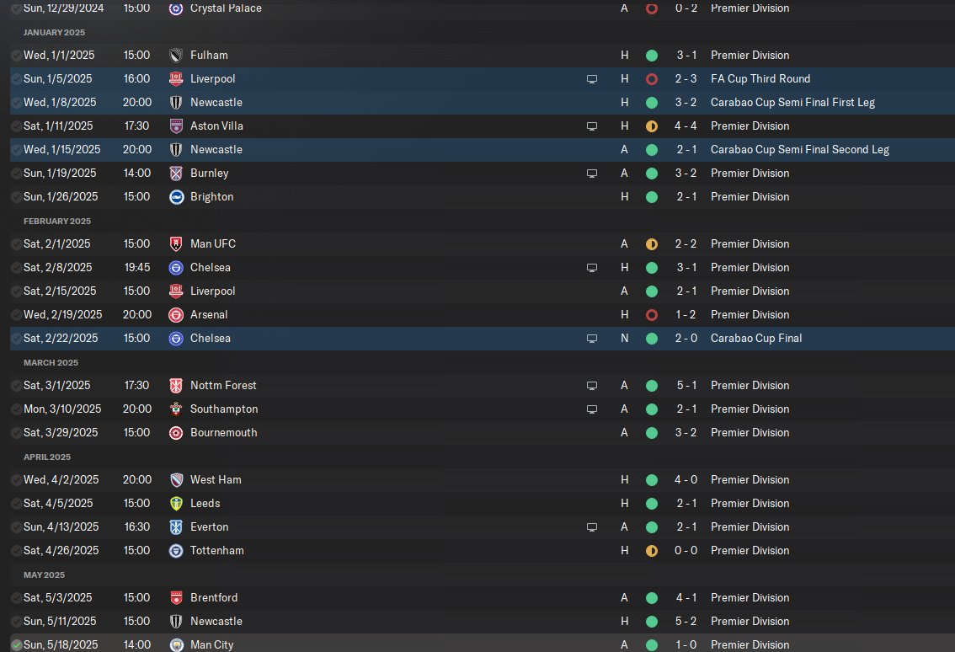Click the West Ham club badge
Screen dimensions: 955x652
coord(176,479)
